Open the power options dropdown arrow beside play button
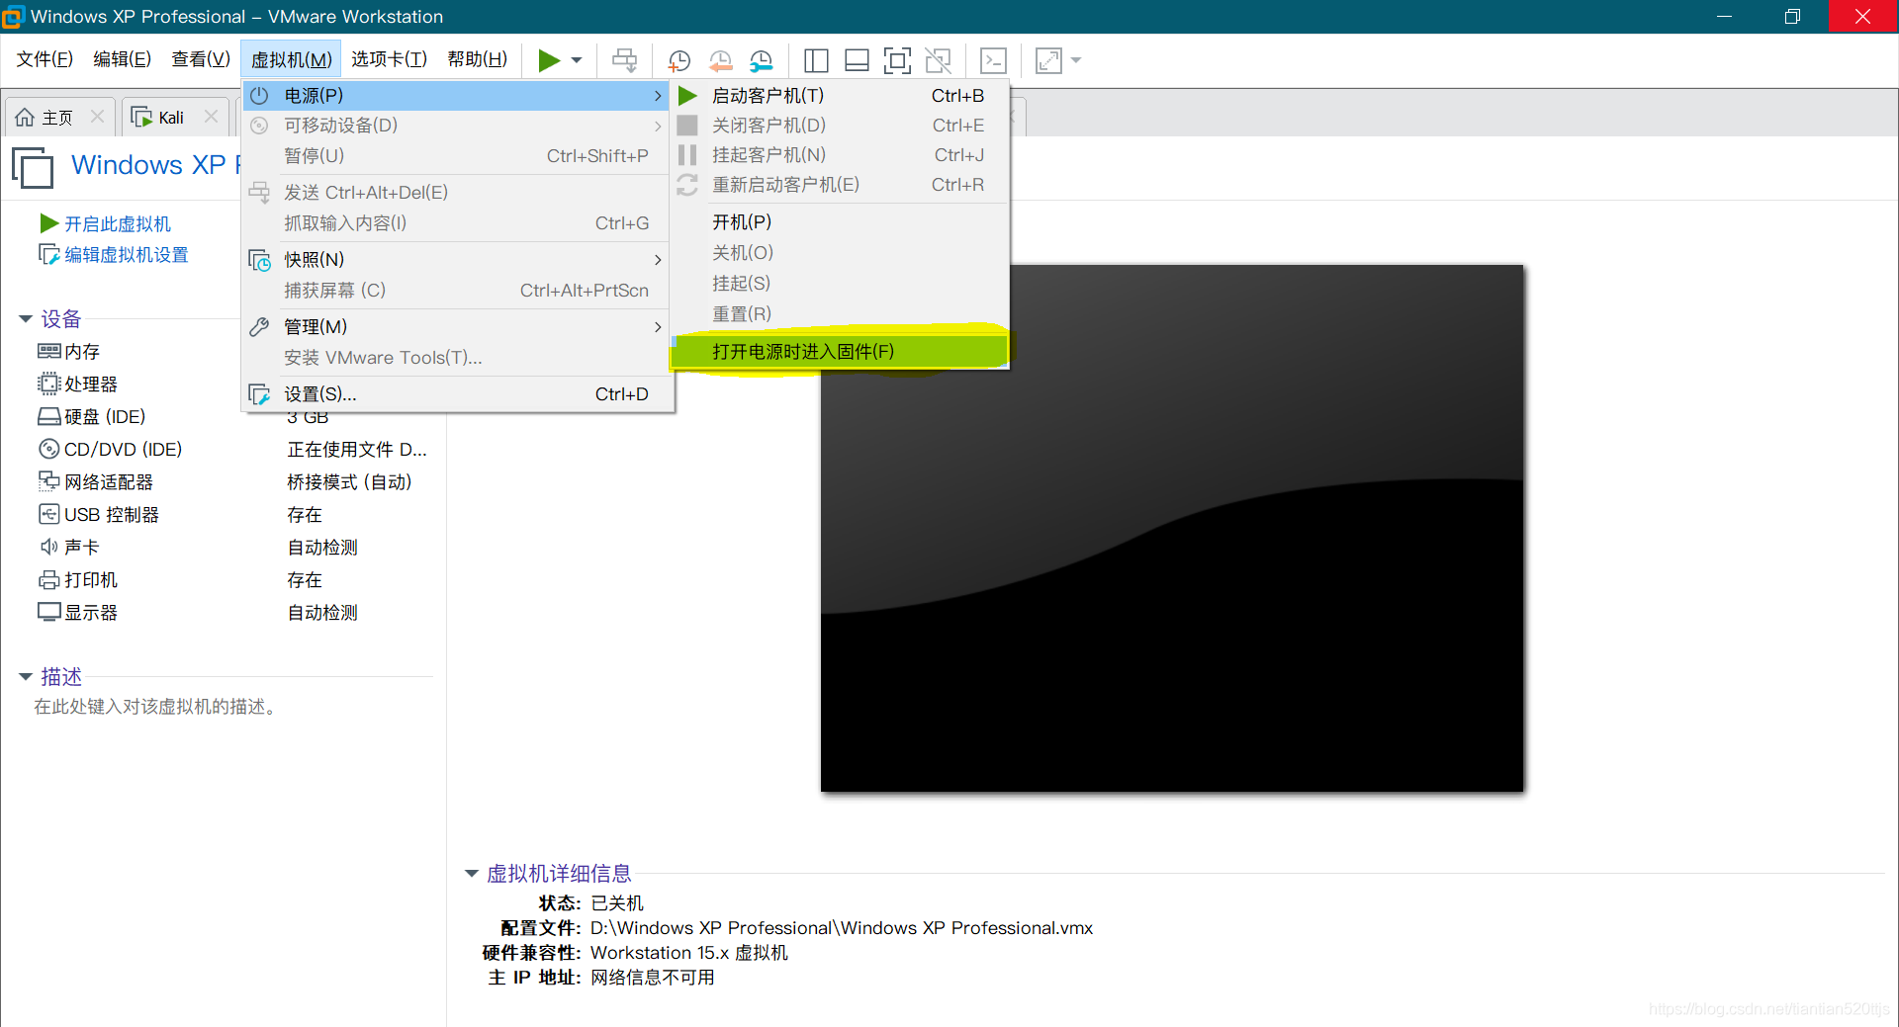 point(577,60)
